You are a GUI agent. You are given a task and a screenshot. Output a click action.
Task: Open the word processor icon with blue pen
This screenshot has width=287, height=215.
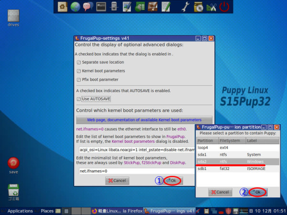[x=127, y=7]
